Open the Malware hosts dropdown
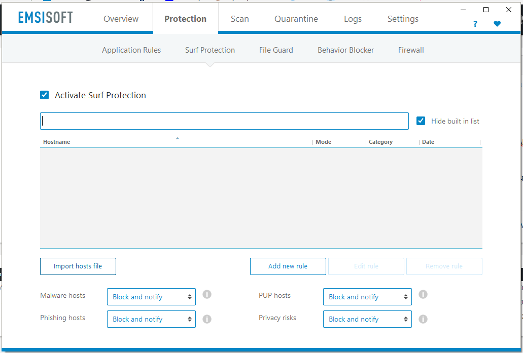Viewport: 523px width, 353px height. tap(151, 297)
